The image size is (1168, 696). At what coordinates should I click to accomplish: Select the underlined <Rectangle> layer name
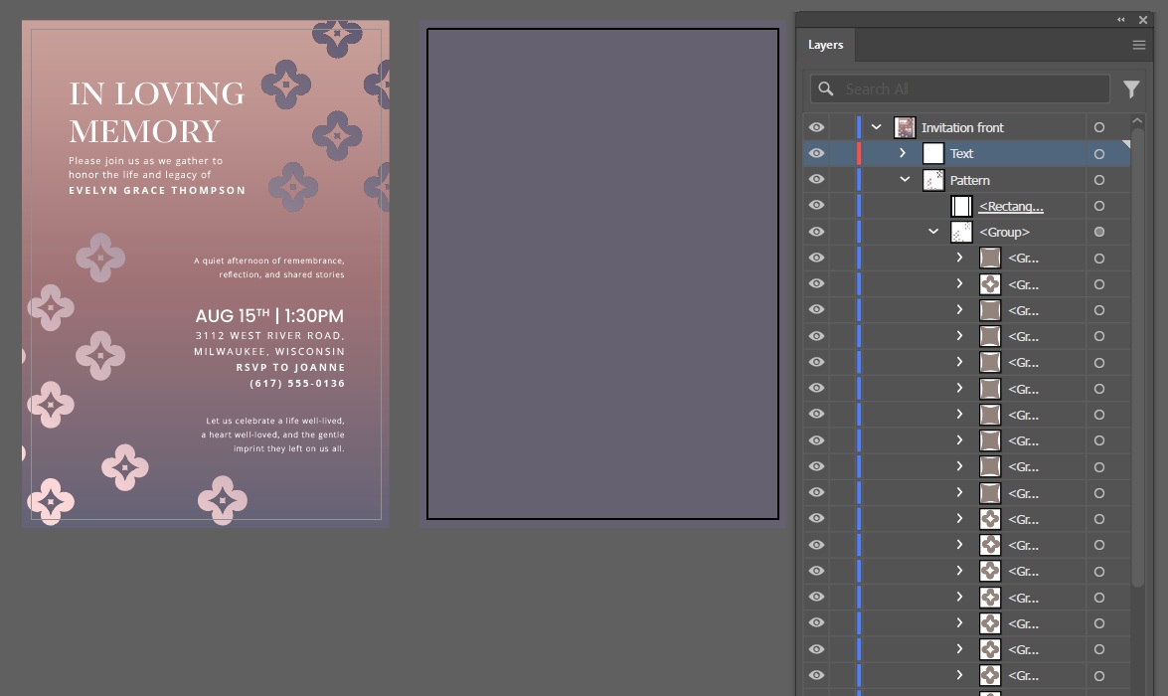(x=1010, y=207)
